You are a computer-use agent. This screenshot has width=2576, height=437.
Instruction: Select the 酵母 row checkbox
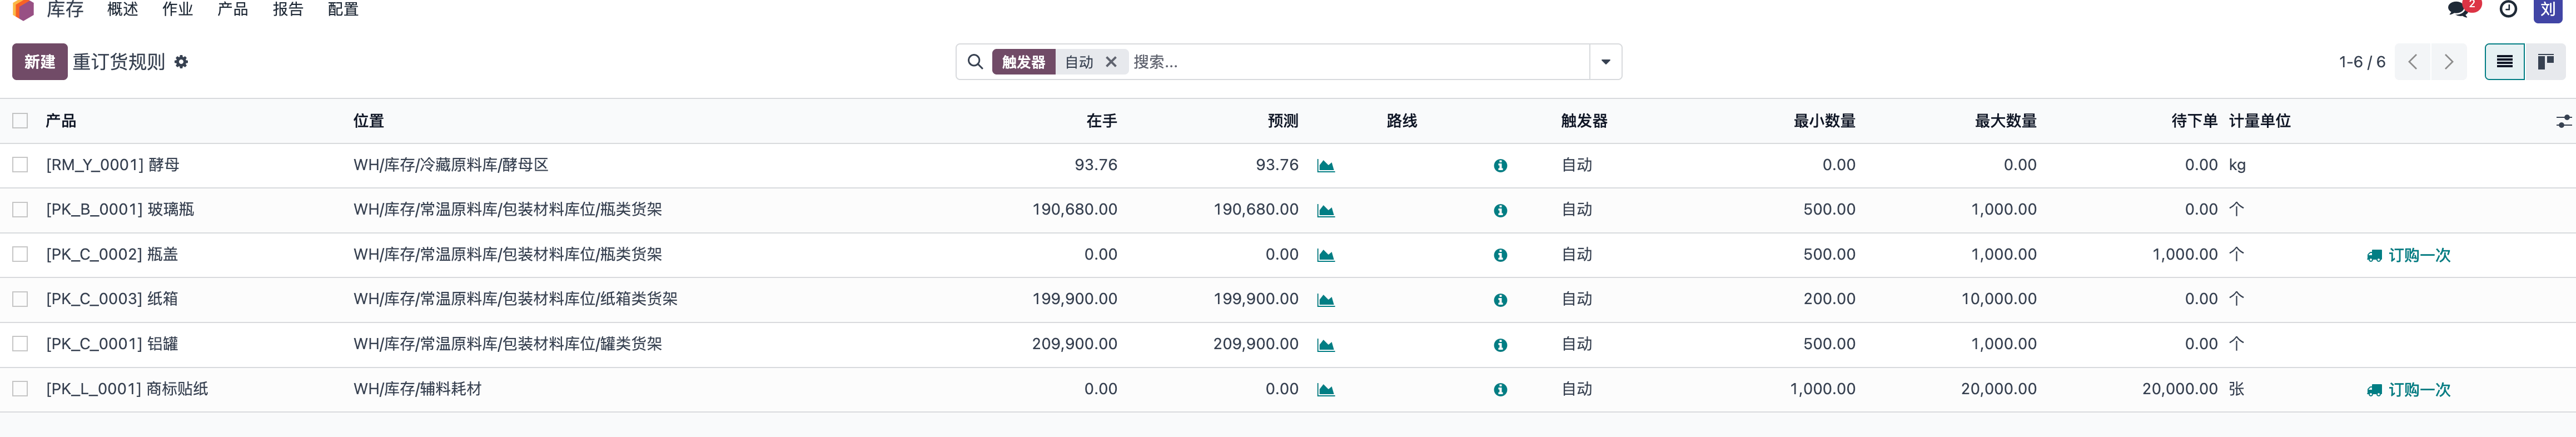click(20, 165)
